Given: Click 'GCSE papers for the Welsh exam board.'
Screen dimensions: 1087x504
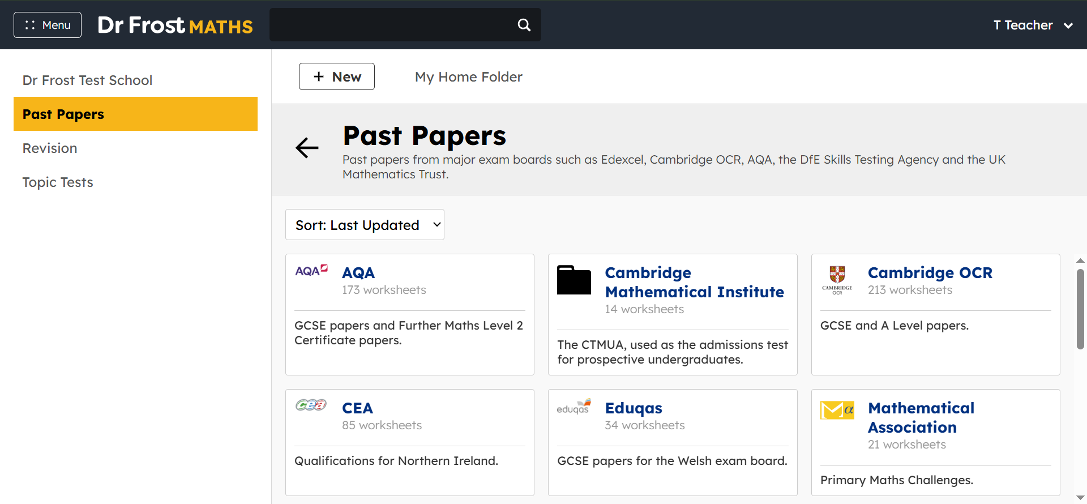Looking at the screenshot, I should tap(672, 461).
